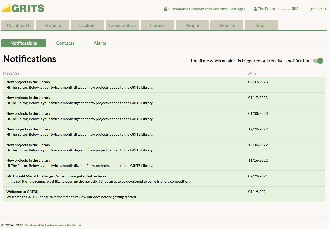Click the DATE column header
This screenshot has width=329, height=229.
click(x=252, y=73)
